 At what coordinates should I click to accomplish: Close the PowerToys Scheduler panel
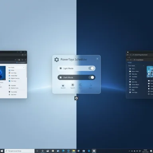coord(97,59)
